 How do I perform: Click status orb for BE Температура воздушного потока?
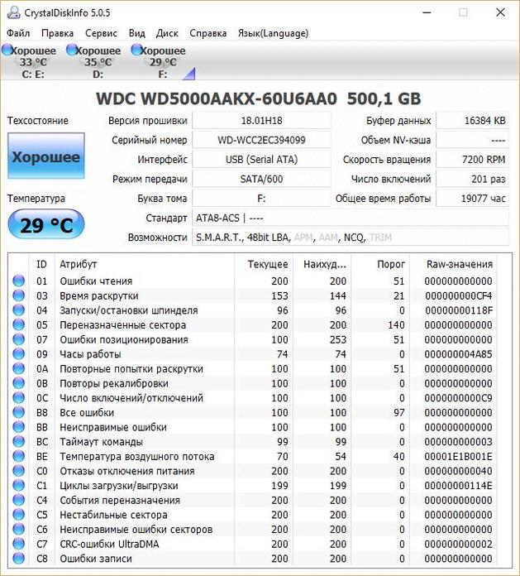point(19,456)
